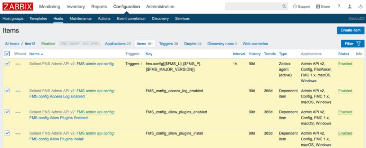Toggle select-all checkbox in table header
366x148 pixels.
[x=7, y=54]
